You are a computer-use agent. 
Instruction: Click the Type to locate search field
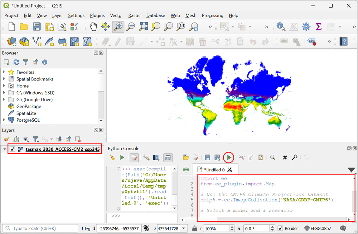40,229
